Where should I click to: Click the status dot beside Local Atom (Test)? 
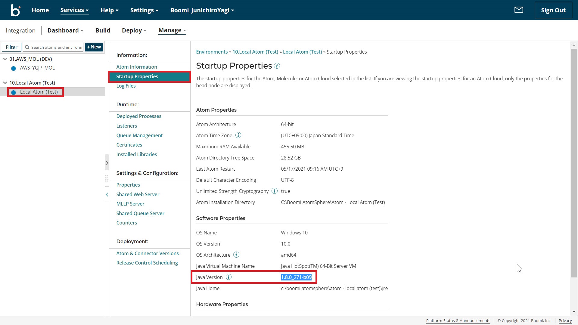(x=13, y=92)
